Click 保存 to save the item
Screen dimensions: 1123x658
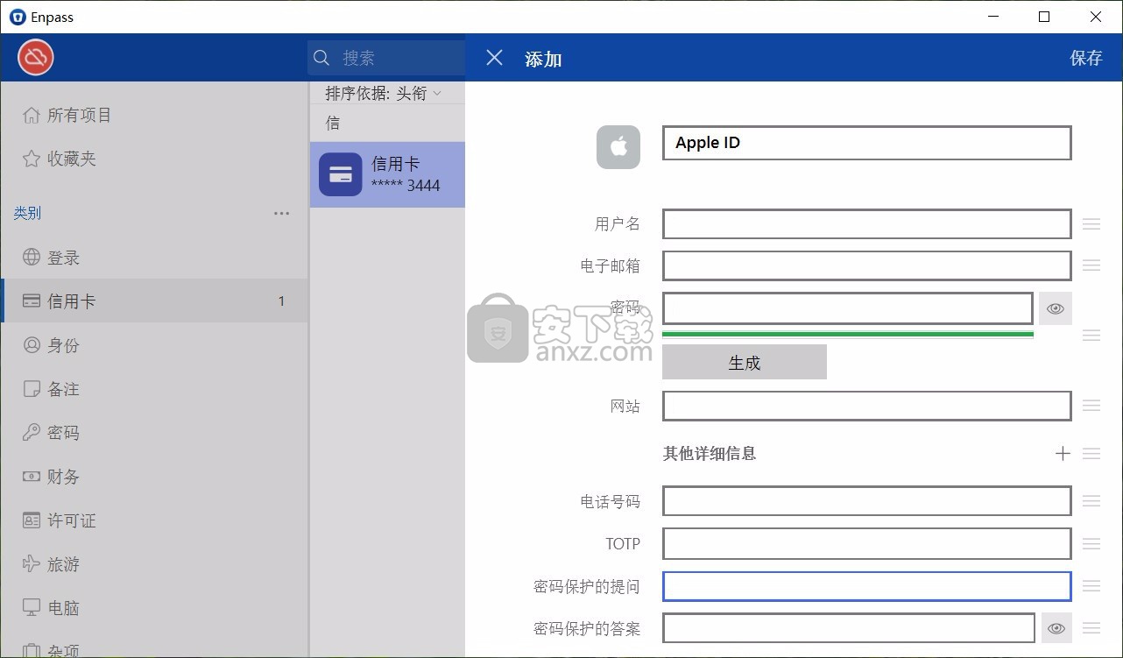(1086, 58)
